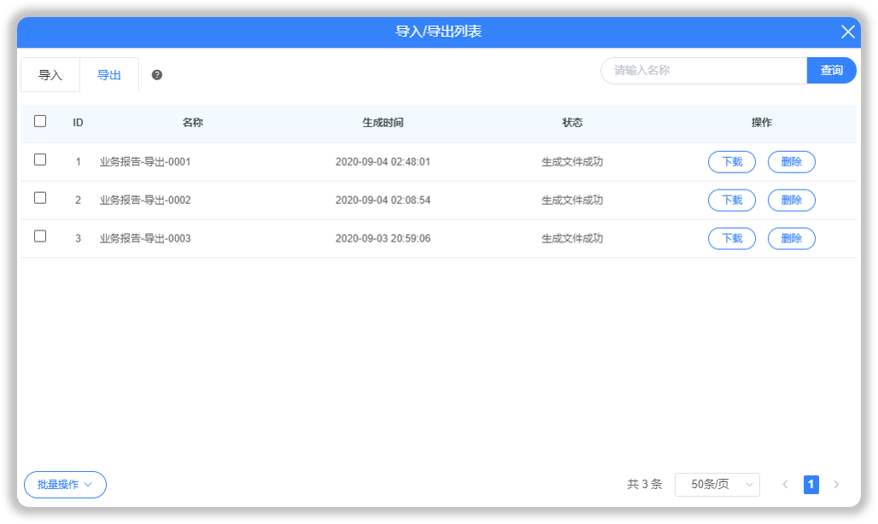Click the name 业务报告-导出-0002
The width and height of the screenshot is (878, 524).
coord(145,201)
